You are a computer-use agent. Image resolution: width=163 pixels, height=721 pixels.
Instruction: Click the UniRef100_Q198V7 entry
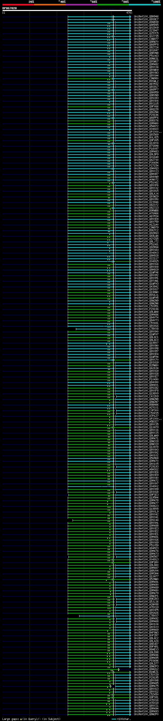(x=146, y=342)
